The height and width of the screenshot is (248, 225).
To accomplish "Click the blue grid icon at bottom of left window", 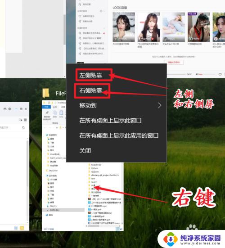I will 16,228.
